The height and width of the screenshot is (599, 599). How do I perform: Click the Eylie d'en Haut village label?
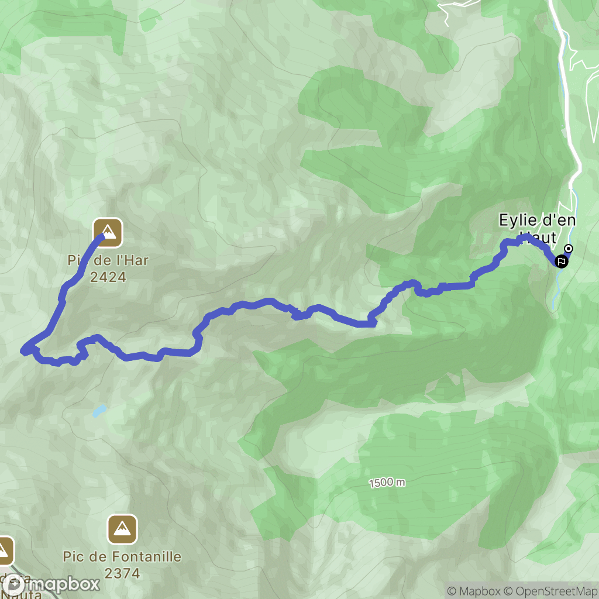[537, 229]
